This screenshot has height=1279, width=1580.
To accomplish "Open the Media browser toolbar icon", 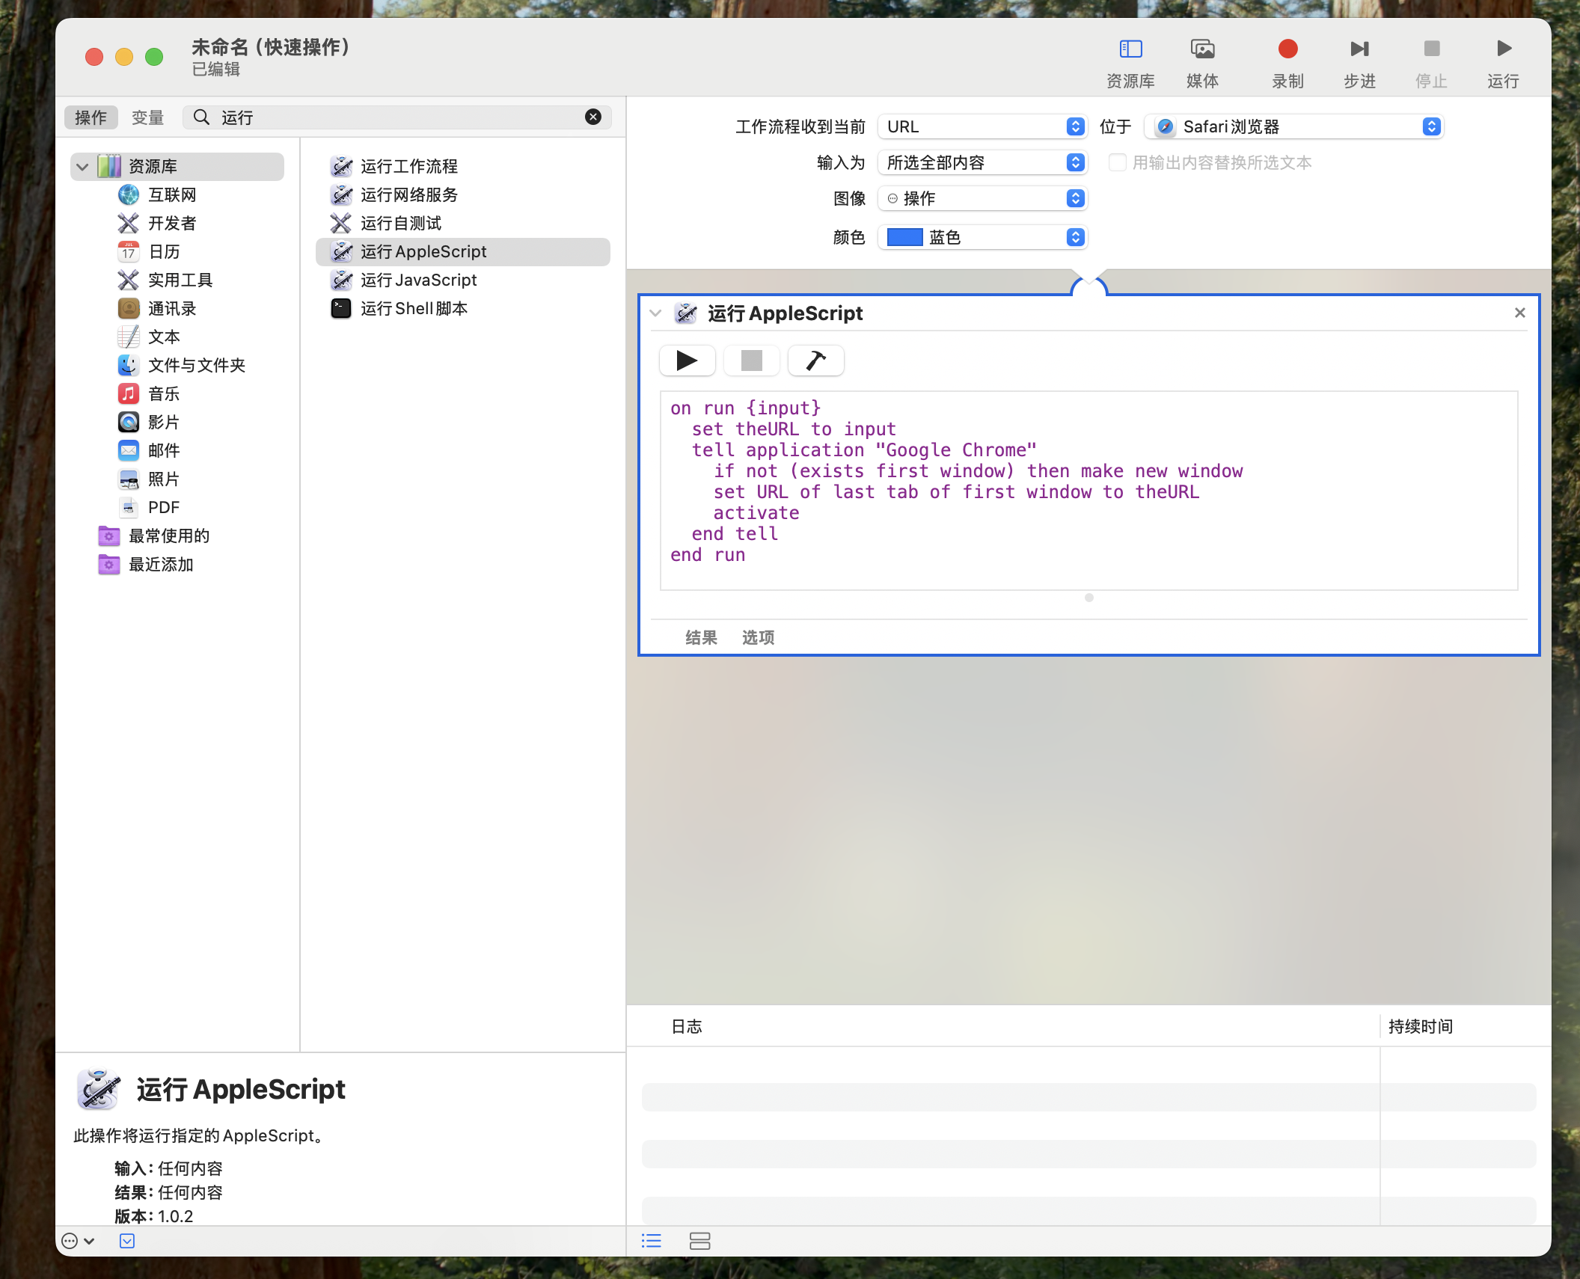I will (1202, 49).
